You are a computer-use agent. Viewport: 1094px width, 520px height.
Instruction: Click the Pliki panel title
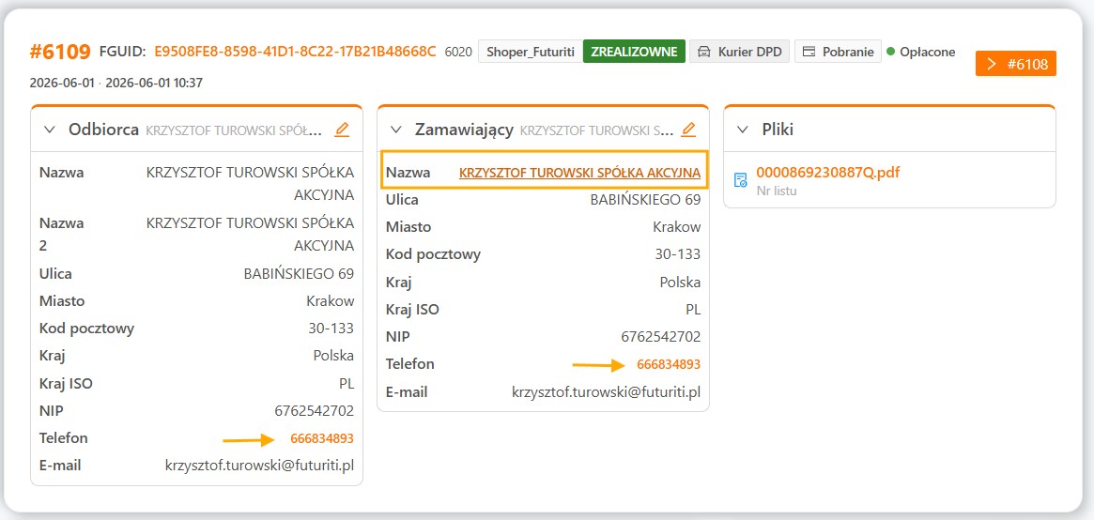[x=778, y=130]
